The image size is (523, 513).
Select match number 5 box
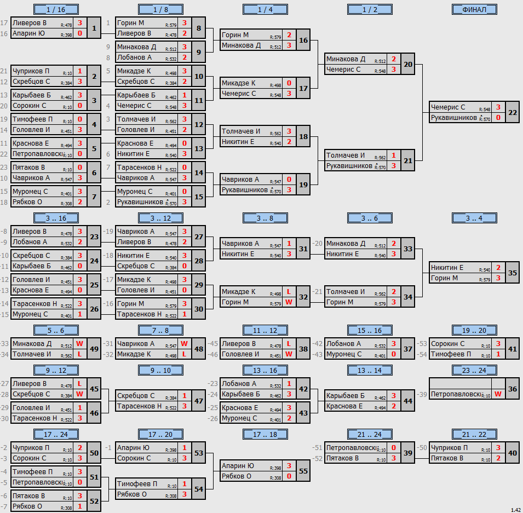click(94, 148)
